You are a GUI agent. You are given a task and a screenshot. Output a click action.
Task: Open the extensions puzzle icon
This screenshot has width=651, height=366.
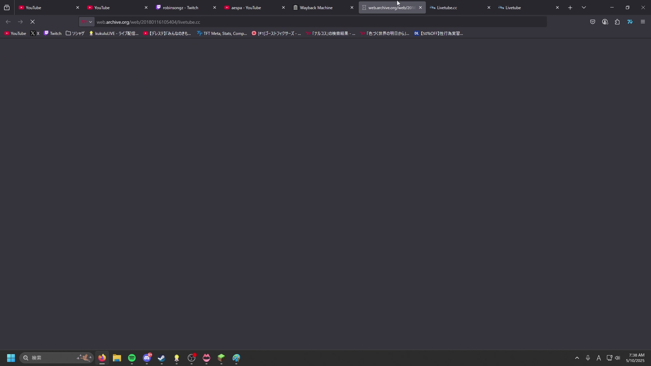pyautogui.click(x=617, y=22)
